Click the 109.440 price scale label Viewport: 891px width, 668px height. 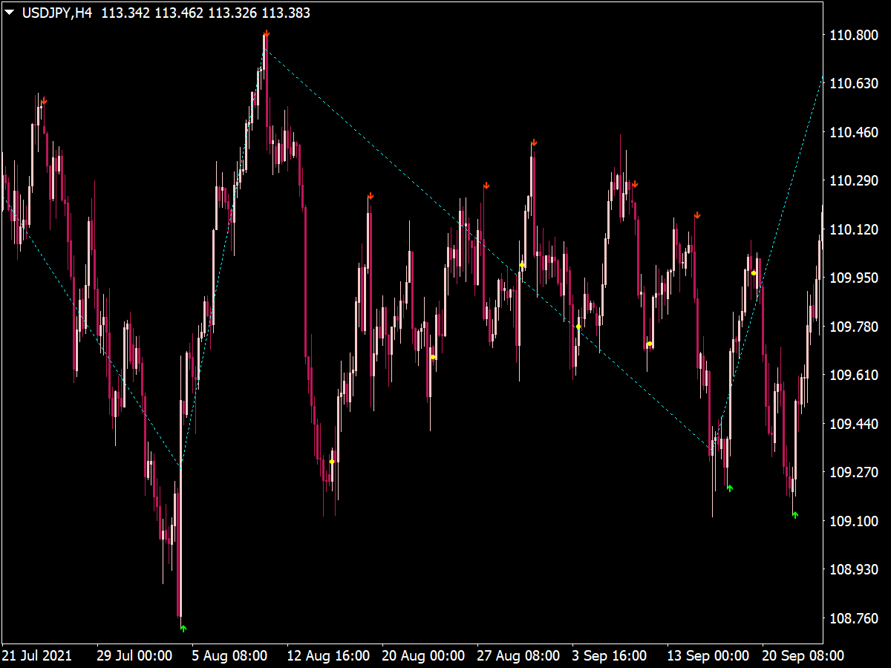click(852, 425)
